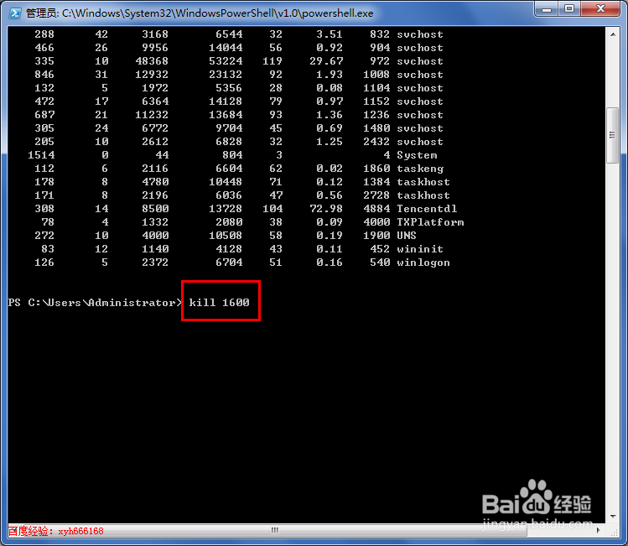Viewport: 628px width, 546px height.
Task: Click private memory value 8500
Action: 155,209
